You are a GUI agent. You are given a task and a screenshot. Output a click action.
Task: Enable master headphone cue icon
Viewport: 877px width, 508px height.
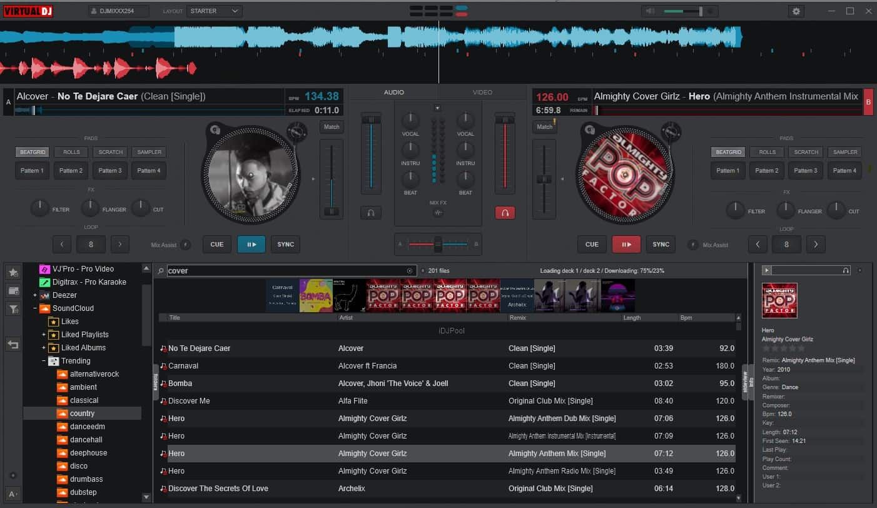tap(504, 213)
